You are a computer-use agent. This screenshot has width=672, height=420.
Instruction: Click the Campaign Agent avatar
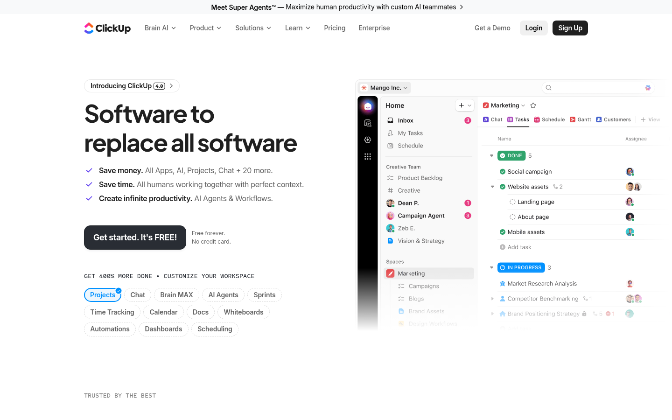pyautogui.click(x=391, y=216)
